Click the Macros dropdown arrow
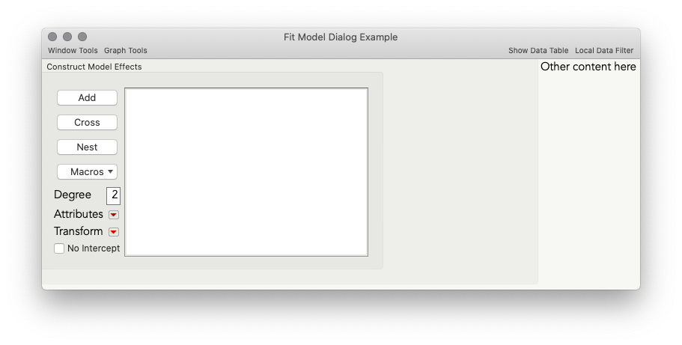Screen dimensions: 682x345 [x=111, y=172]
